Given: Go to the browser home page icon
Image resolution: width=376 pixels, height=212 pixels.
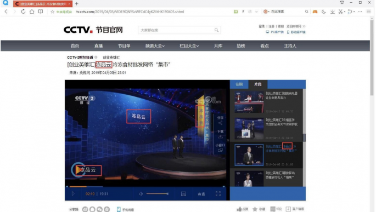Looking at the screenshot, I should 32,12.
